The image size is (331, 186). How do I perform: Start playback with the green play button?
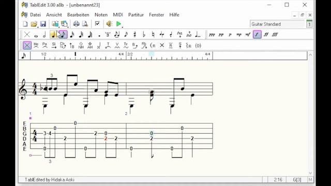118,24
